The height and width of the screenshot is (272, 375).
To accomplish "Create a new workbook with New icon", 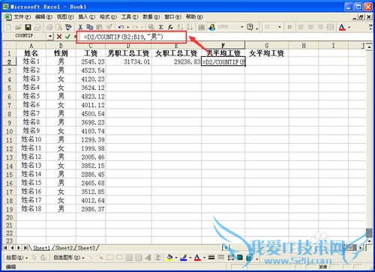I will click(x=9, y=27).
